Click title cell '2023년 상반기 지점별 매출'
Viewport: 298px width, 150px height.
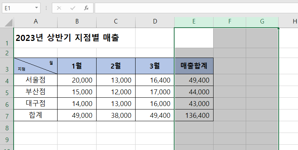(x=67, y=38)
